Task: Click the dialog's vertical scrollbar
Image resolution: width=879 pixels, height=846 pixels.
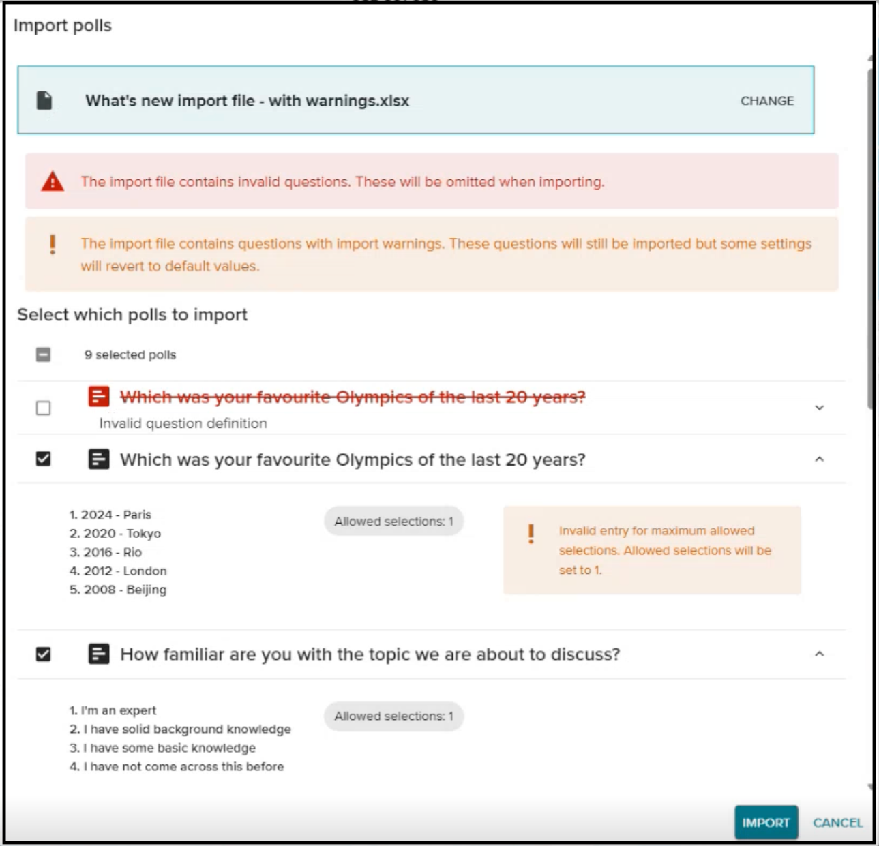Action: pos(871,239)
